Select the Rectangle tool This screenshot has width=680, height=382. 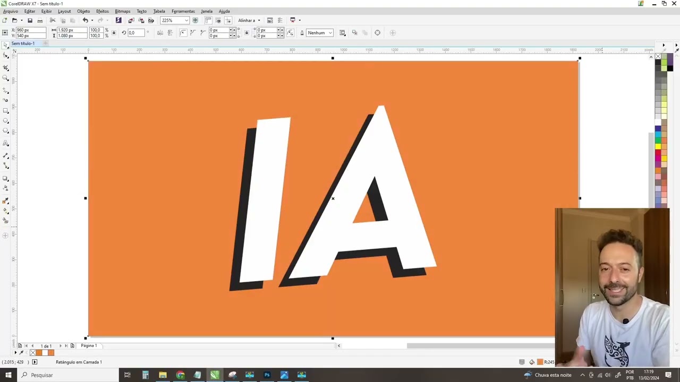(x=6, y=110)
